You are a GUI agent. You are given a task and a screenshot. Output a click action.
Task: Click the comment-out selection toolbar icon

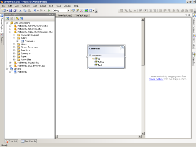point(150,11)
